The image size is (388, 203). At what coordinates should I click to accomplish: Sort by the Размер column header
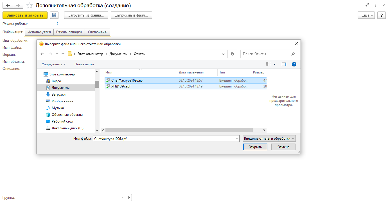pyautogui.click(x=259, y=72)
